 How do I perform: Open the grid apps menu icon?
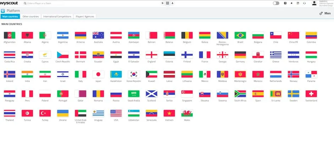point(168,3)
